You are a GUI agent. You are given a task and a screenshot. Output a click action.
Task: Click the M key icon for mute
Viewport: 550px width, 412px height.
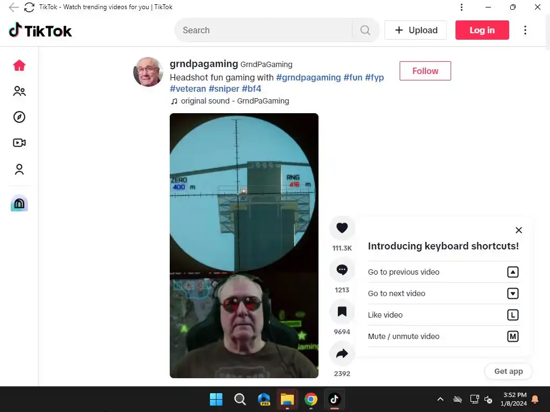(x=513, y=336)
